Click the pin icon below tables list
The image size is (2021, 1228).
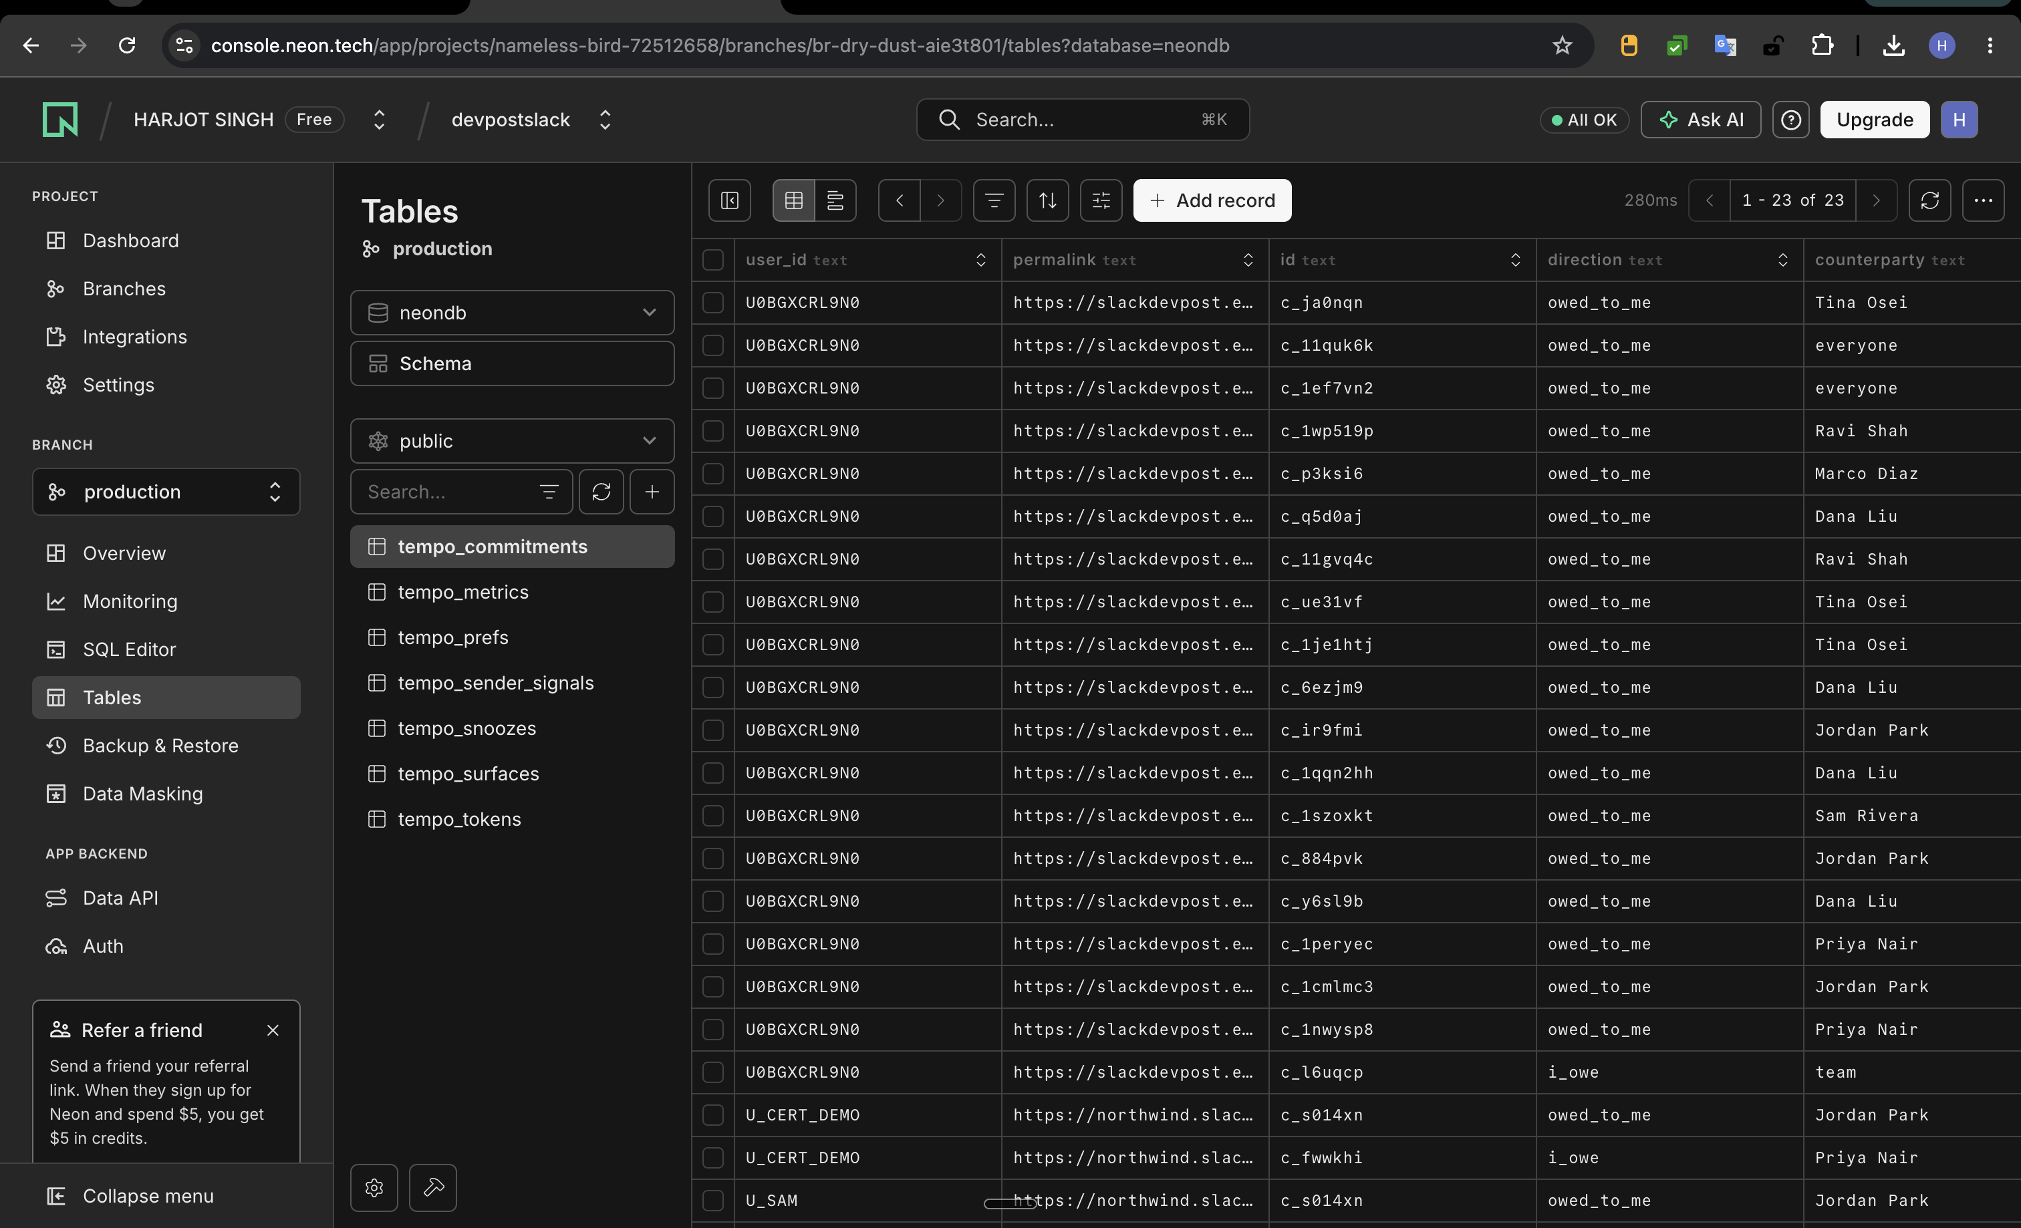433,1188
